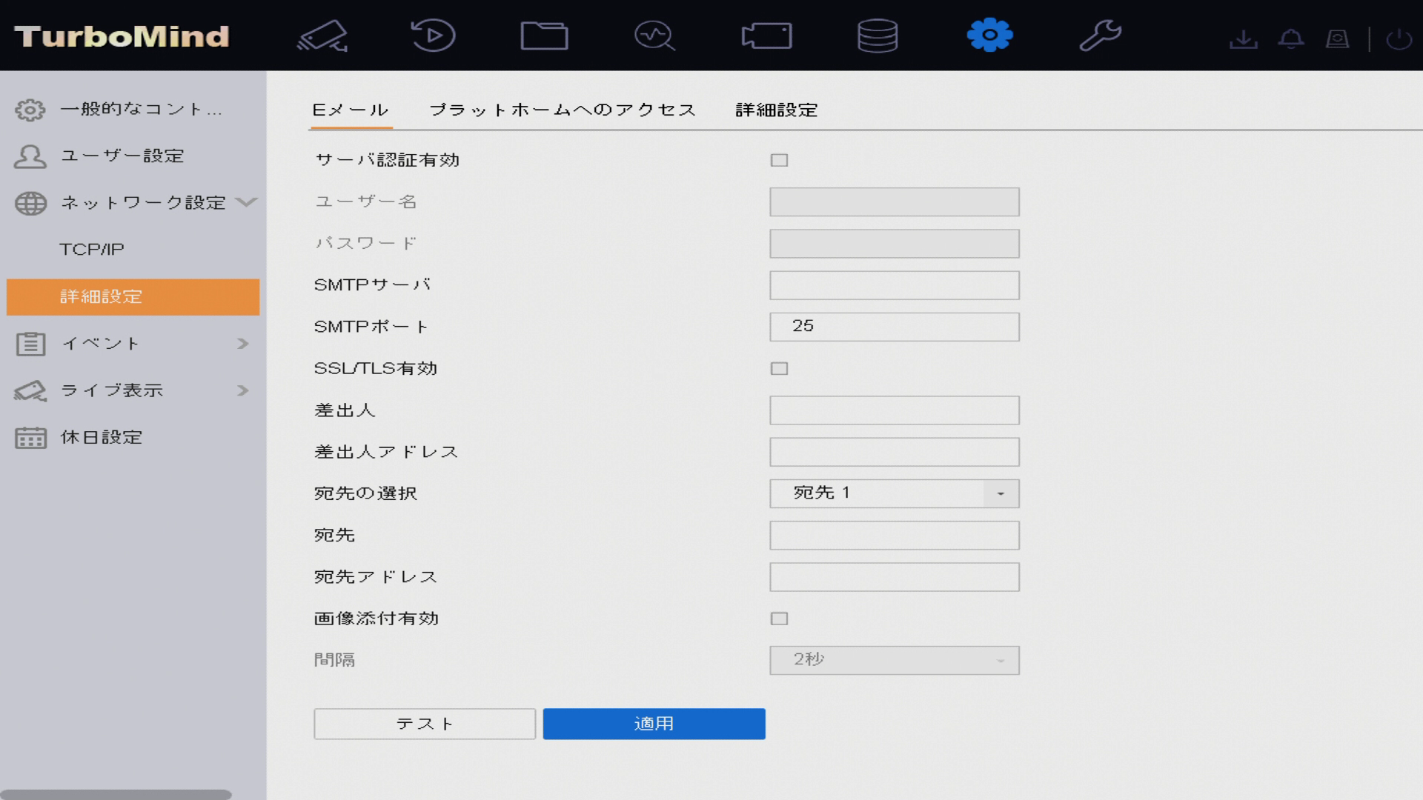The width and height of the screenshot is (1423, 800).
Task: Open the playback icon in top bar
Action: pos(433,36)
